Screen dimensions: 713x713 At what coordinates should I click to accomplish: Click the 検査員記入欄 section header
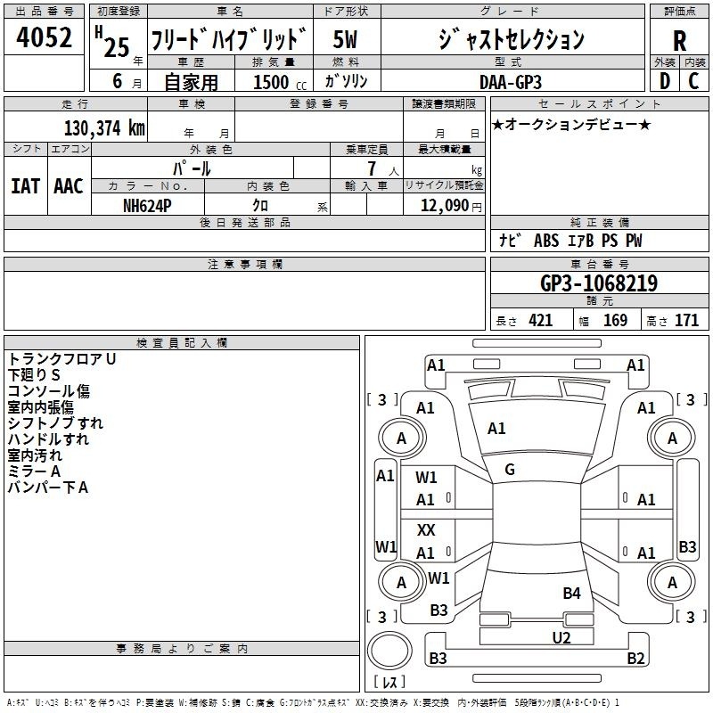[182, 342]
